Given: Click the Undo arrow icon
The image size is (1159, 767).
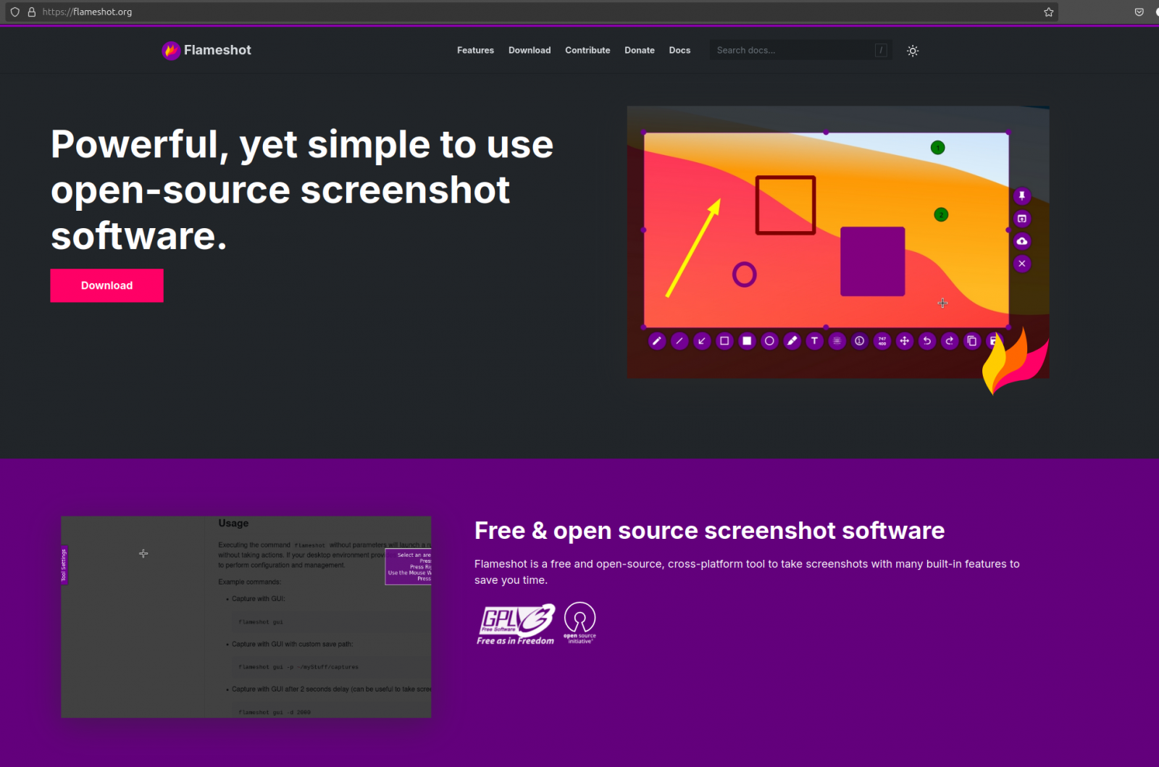Looking at the screenshot, I should tap(926, 341).
